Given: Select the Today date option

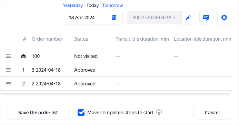Looking at the screenshot, I should [x=92, y=6].
